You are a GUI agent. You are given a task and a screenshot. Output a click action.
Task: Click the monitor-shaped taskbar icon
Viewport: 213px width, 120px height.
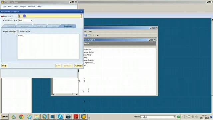53,117
